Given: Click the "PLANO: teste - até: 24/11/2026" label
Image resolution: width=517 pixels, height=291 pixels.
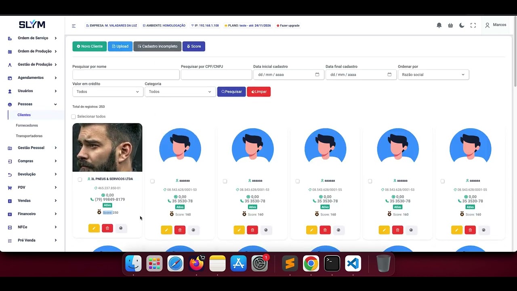Looking at the screenshot, I should click(x=248, y=25).
